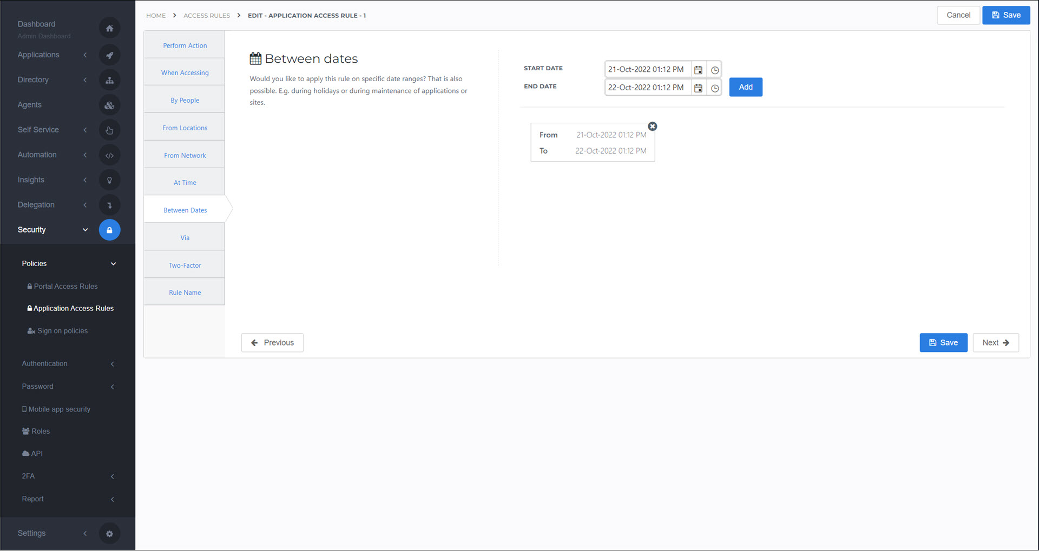
Task: Switch to Rule Name tab
Action: pos(185,292)
